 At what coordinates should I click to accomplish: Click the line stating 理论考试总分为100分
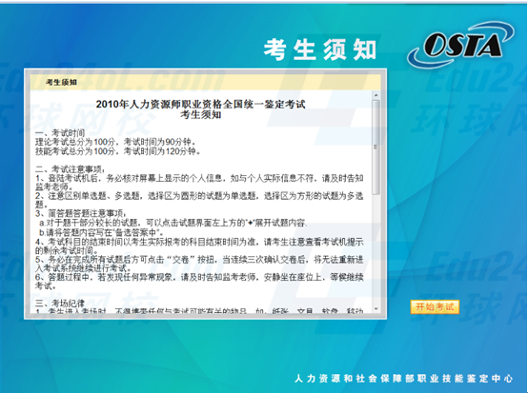[115, 142]
